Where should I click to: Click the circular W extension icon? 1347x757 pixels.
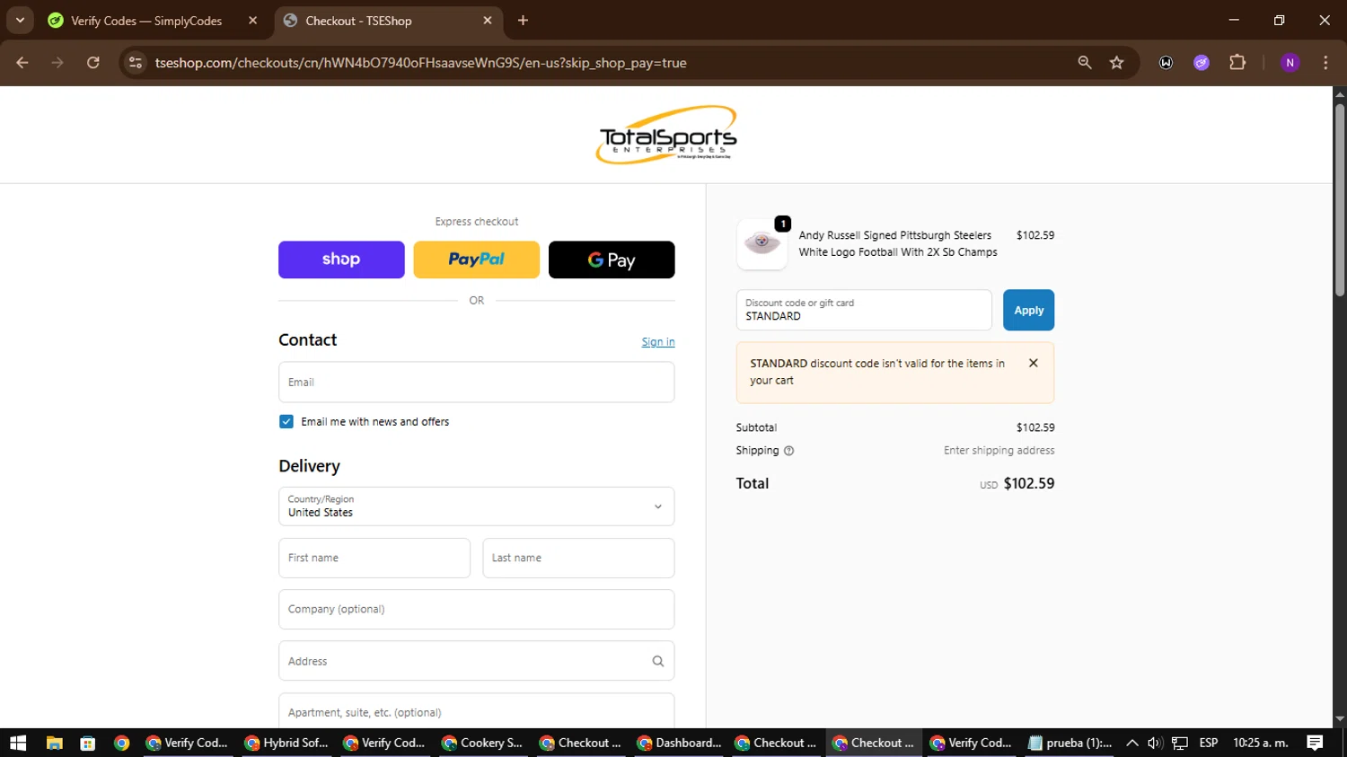tap(1166, 63)
